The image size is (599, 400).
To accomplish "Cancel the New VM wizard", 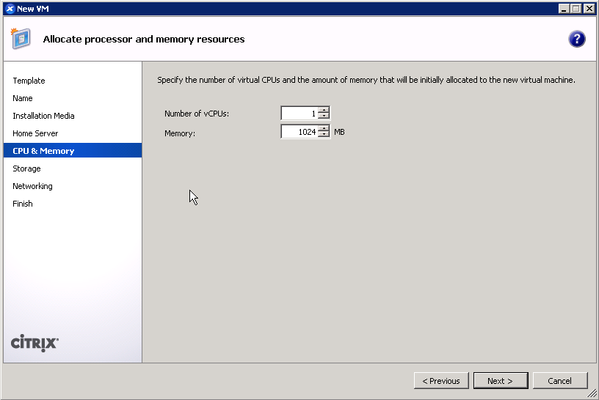I will pyautogui.click(x=560, y=380).
